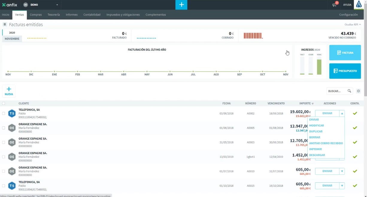
Task: Check the invoice A0003 row checkbox
Action: (x=4, y=142)
